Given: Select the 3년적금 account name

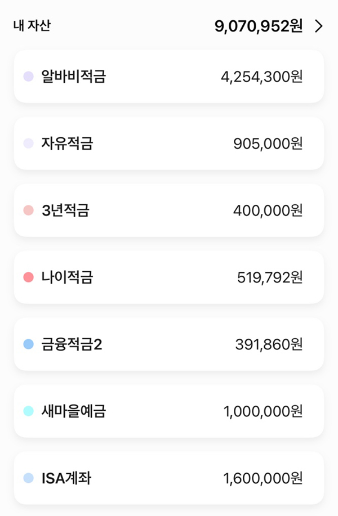Looking at the screenshot, I should tap(65, 210).
